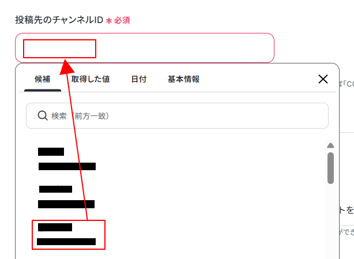Click the ID line of the second candidate

coord(66,204)
